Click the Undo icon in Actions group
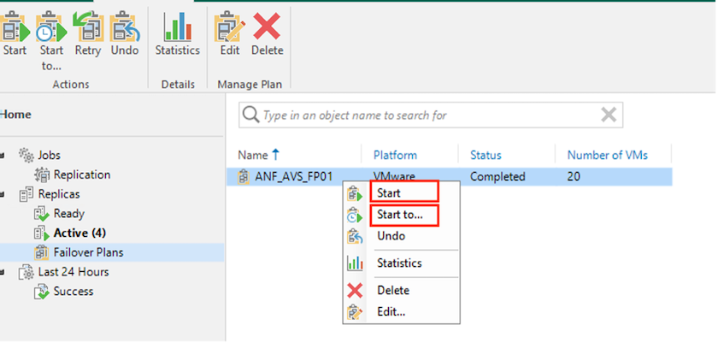718x343 pixels. [x=125, y=28]
